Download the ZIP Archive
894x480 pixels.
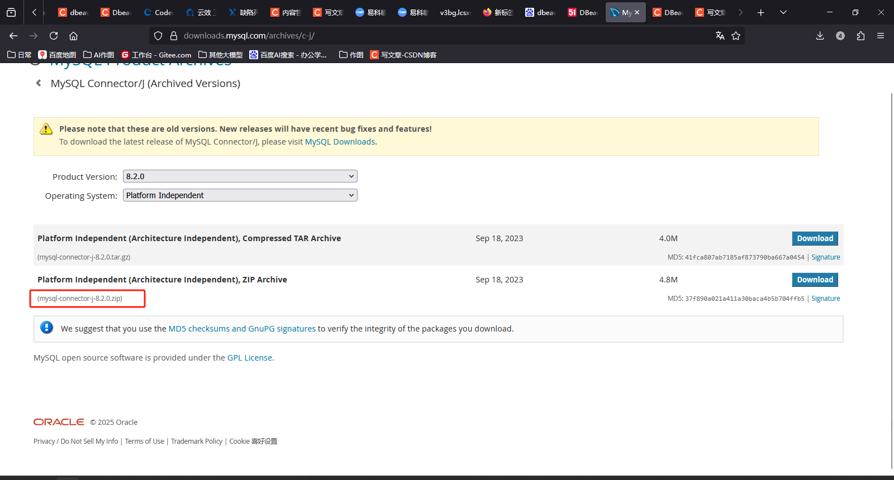[x=815, y=280]
